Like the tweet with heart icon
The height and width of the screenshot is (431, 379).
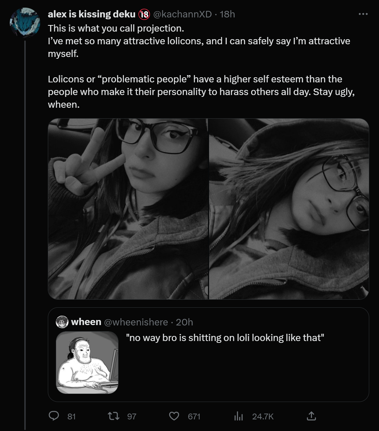[174, 416]
